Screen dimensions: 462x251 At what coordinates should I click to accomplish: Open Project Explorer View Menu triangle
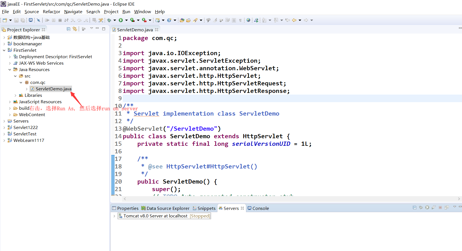pyautogui.click(x=91, y=29)
